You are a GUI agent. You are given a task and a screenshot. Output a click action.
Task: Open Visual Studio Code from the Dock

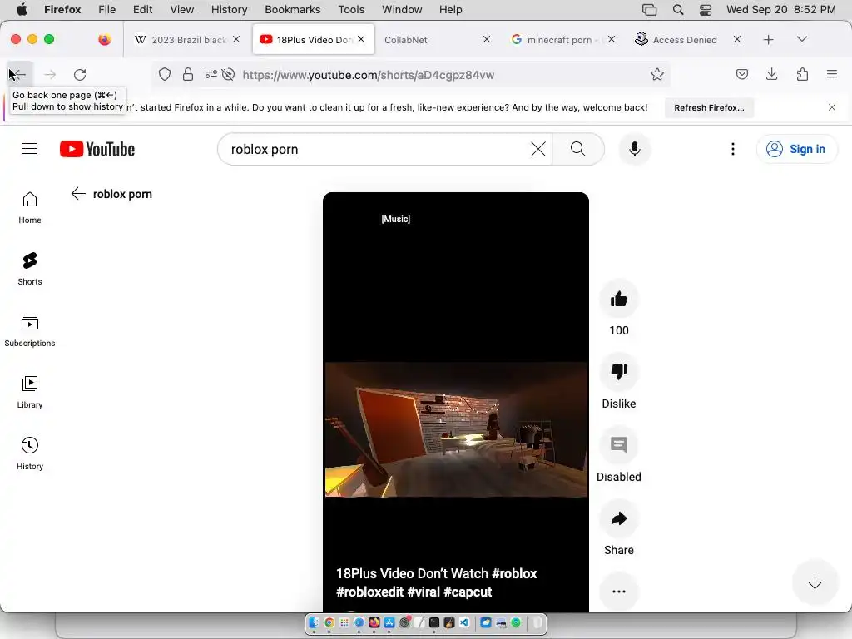464,622
